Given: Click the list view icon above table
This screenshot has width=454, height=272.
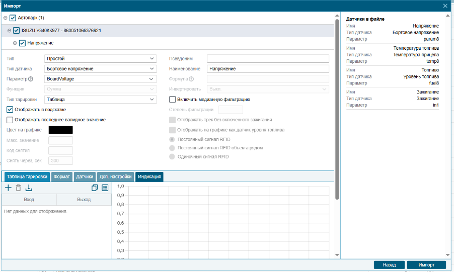Looking at the screenshot, I should 105,188.
